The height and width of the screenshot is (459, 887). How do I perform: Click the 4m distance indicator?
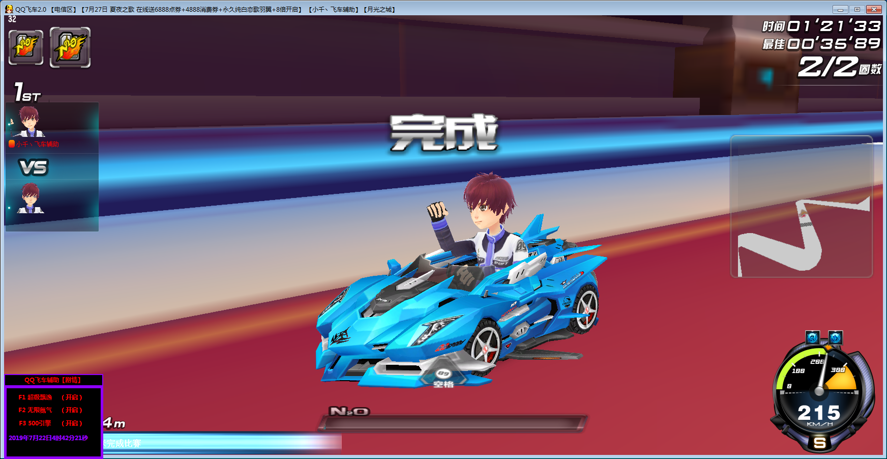114,423
